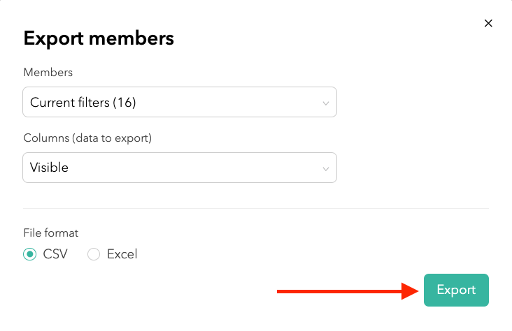Select the Excel radio button
Screen dimensions: 512x331
(94, 254)
